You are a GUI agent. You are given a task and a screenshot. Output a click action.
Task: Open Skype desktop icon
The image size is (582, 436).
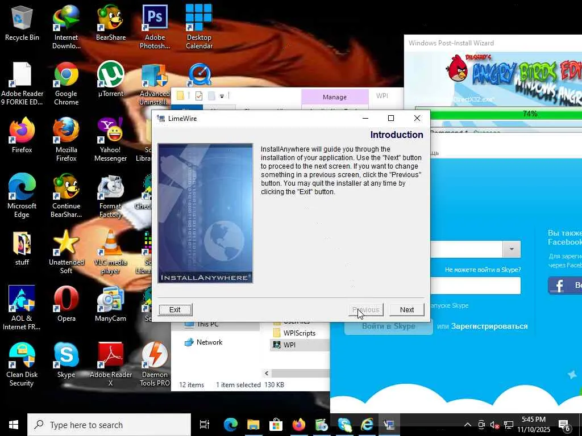[x=66, y=360]
